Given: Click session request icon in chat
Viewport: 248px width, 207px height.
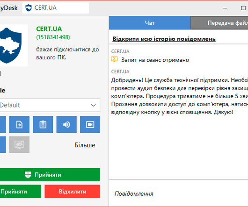Looking at the screenshot, I should pyautogui.click(x=114, y=59).
